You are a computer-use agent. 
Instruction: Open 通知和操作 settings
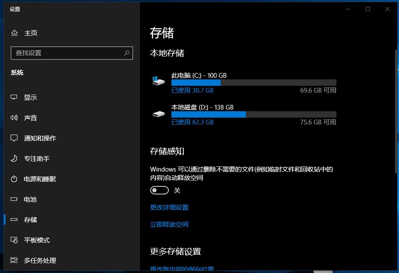[14, 138]
